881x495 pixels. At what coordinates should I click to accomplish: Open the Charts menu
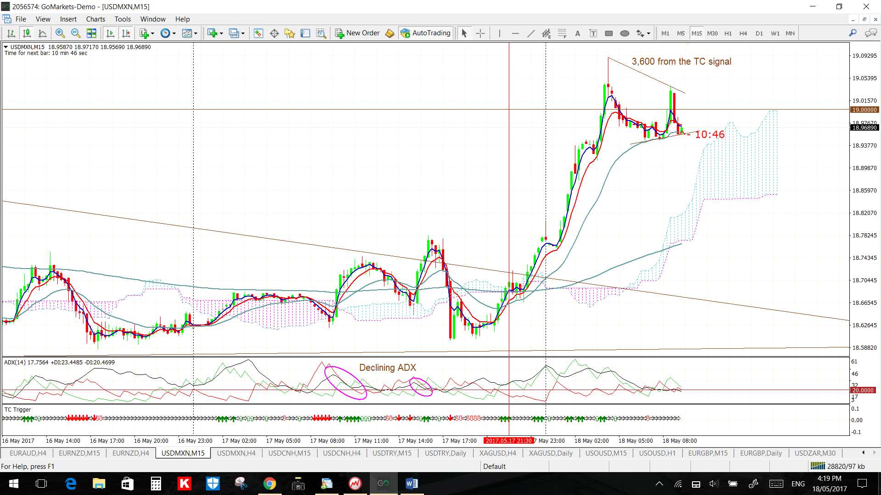click(95, 19)
